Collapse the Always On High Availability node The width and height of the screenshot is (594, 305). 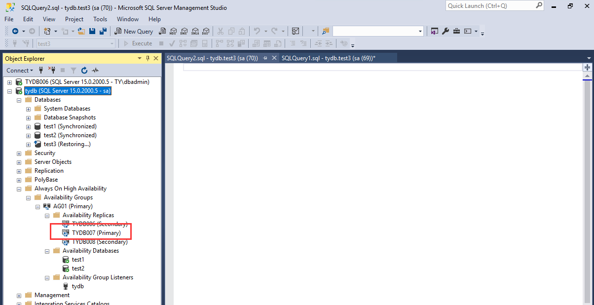point(19,189)
